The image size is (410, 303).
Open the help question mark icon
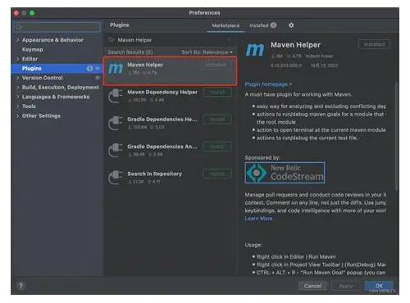point(20,286)
